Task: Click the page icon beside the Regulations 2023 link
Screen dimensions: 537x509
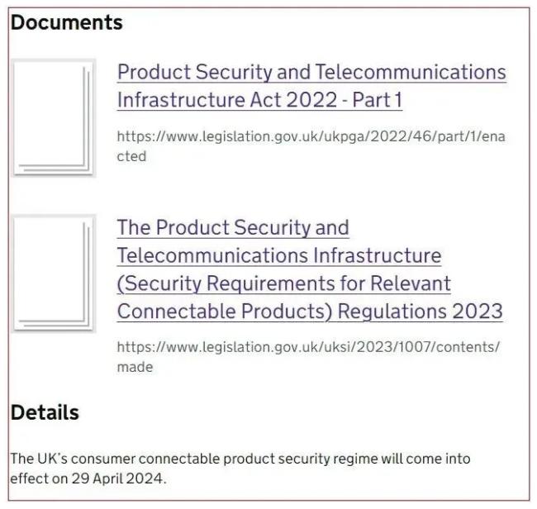Action: 53,273
